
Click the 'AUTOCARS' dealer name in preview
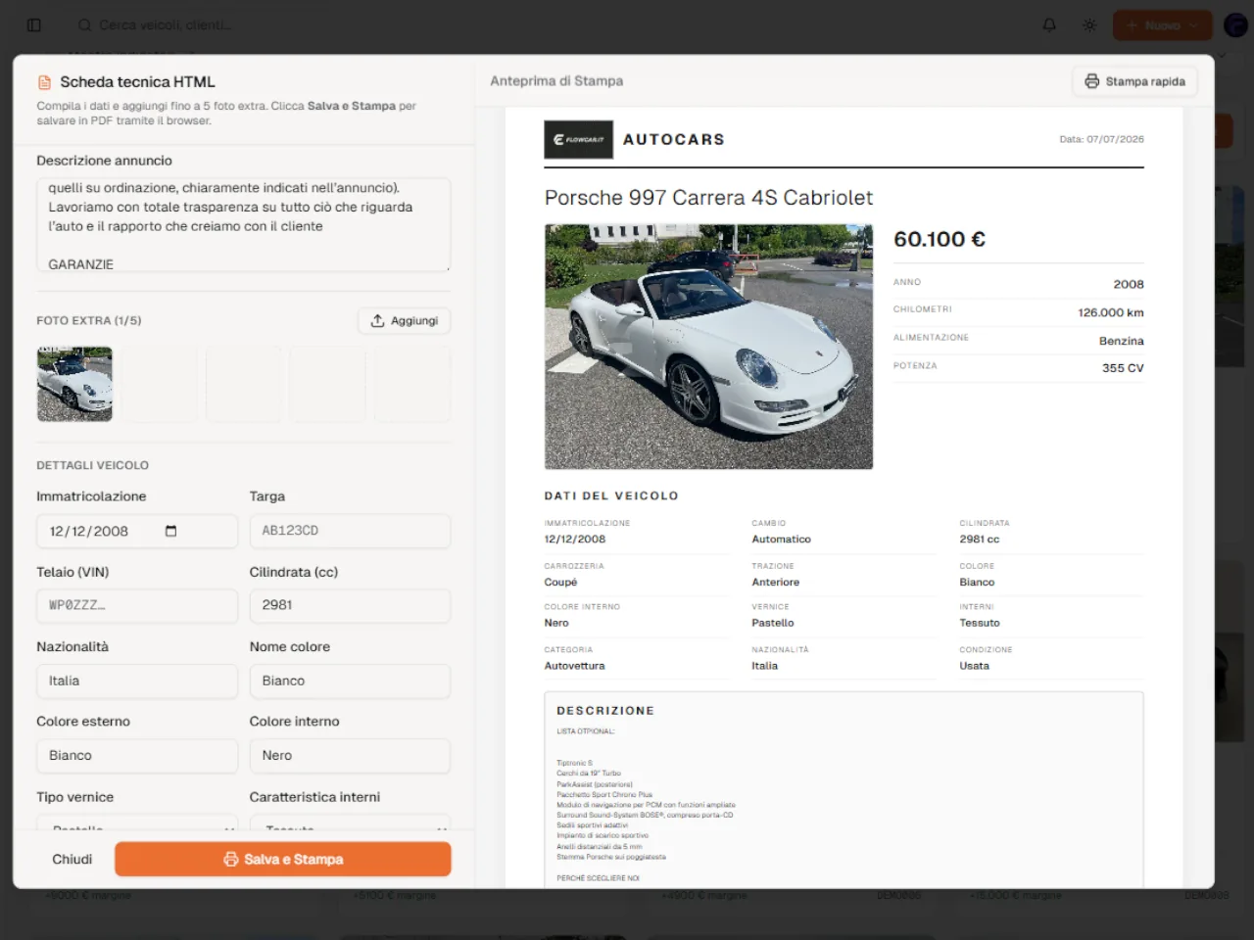tap(674, 139)
